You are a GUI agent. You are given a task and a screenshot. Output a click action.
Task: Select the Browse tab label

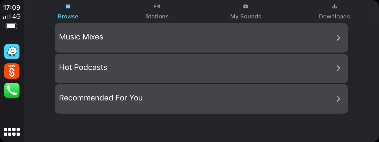coord(68,16)
